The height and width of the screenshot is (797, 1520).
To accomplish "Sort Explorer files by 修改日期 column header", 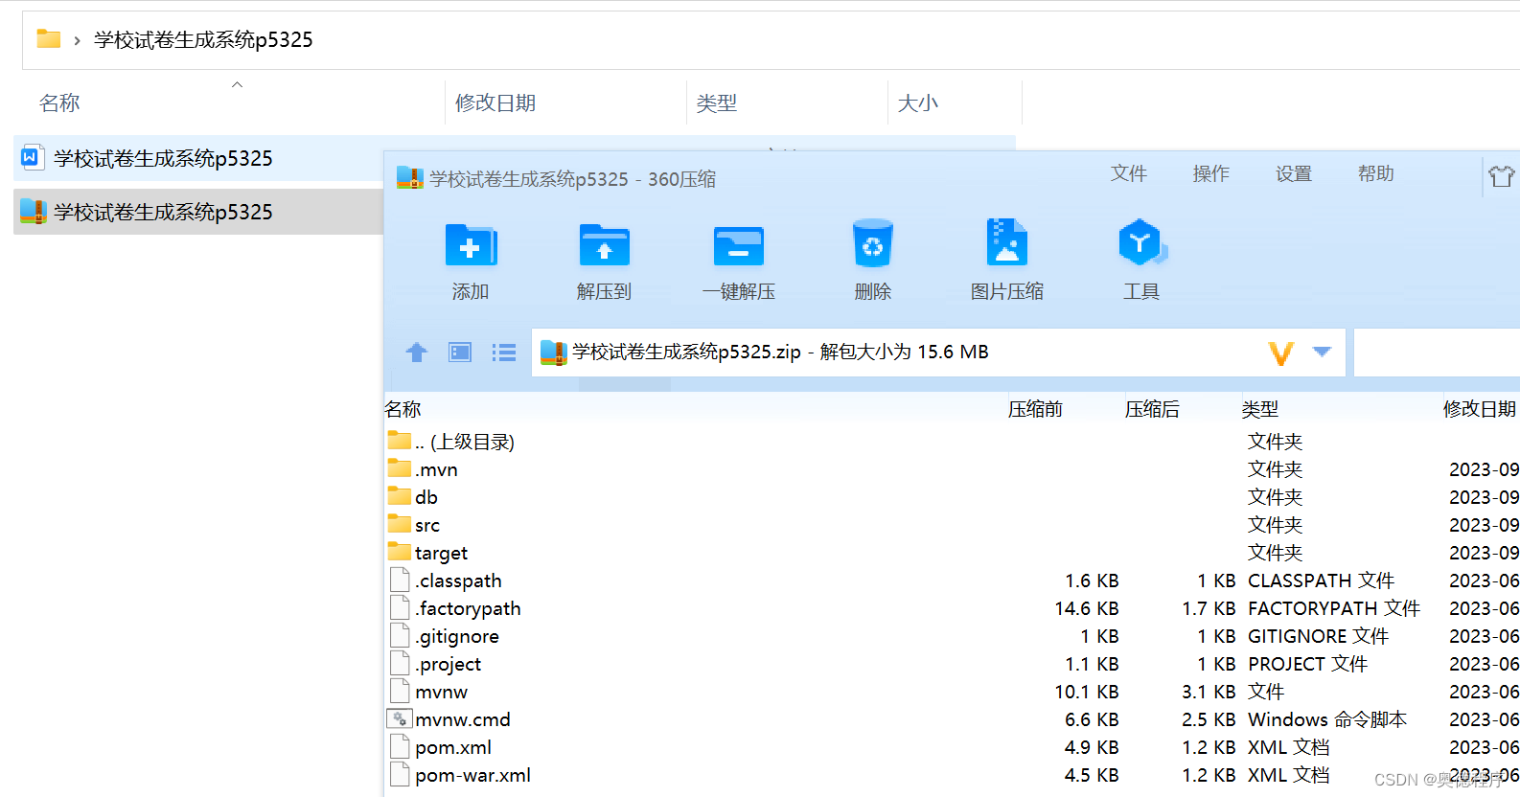I will click(565, 102).
